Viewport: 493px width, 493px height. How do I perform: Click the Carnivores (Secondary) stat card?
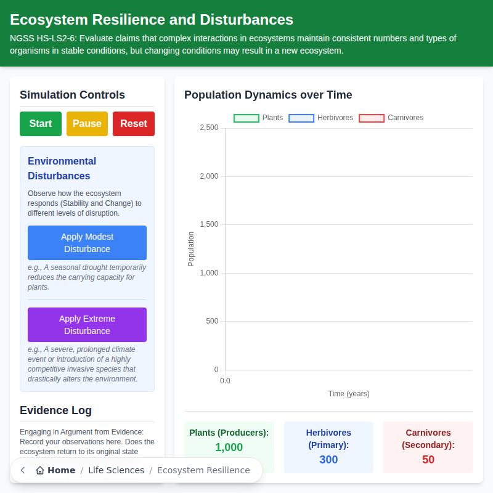(x=428, y=447)
